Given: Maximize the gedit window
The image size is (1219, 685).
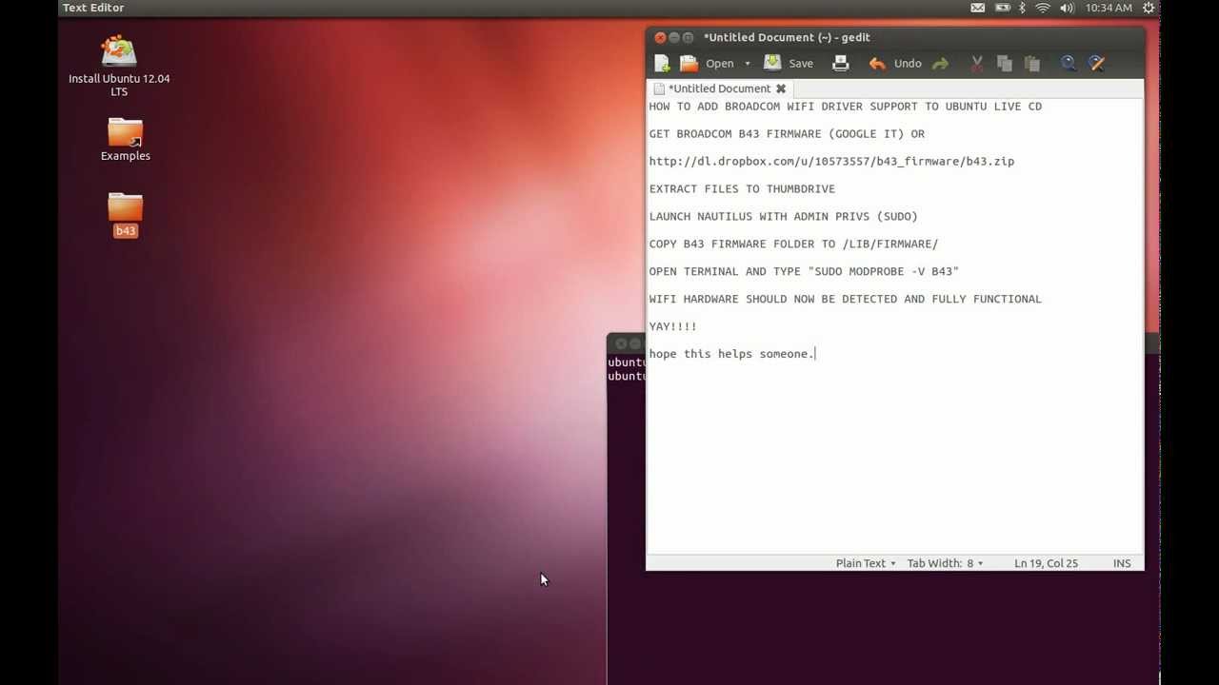Looking at the screenshot, I should pyautogui.click(x=689, y=38).
